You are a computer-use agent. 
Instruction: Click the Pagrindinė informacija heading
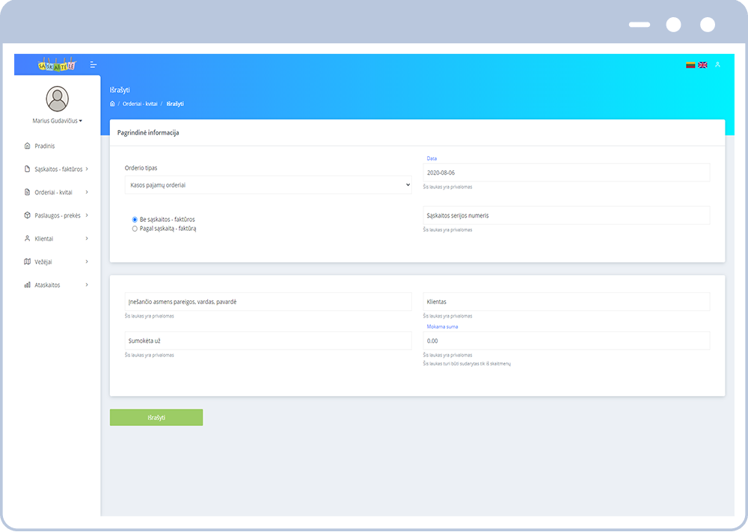[x=148, y=132]
